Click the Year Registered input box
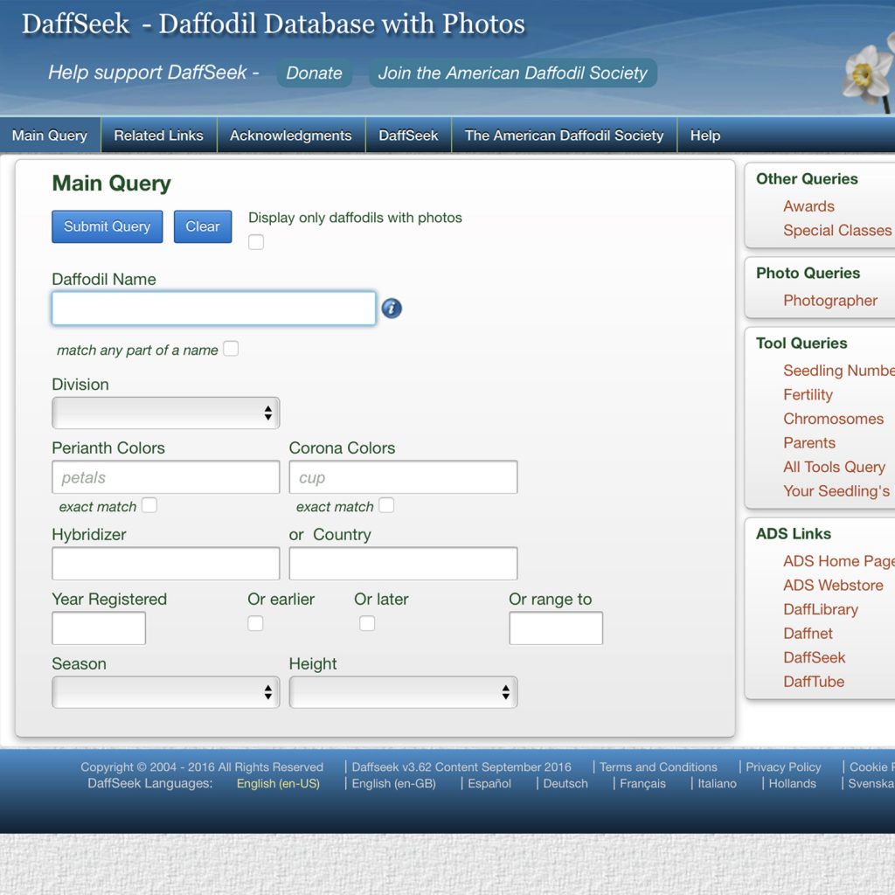The height and width of the screenshot is (895, 895). (x=99, y=628)
